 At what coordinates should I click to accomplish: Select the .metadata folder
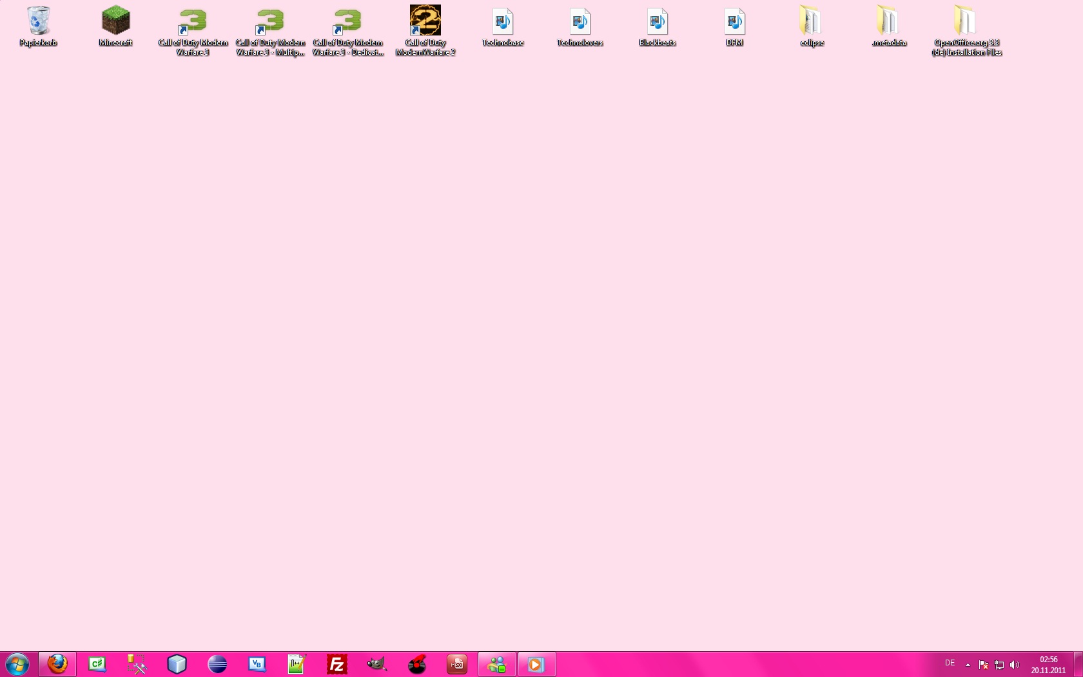pyautogui.click(x=889, y=22)
